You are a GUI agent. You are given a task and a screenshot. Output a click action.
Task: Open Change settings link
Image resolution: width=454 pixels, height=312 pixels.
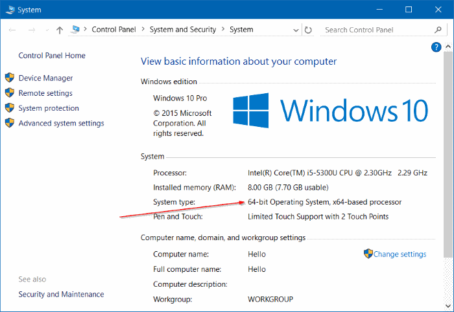click(x=400, y=254)
